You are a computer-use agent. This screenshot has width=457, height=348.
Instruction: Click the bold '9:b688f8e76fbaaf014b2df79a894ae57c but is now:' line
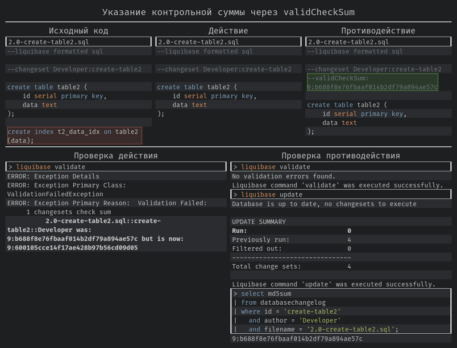point(96,239)
